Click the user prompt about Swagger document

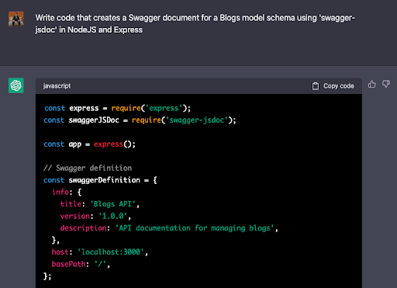click(x=195, y=24)
